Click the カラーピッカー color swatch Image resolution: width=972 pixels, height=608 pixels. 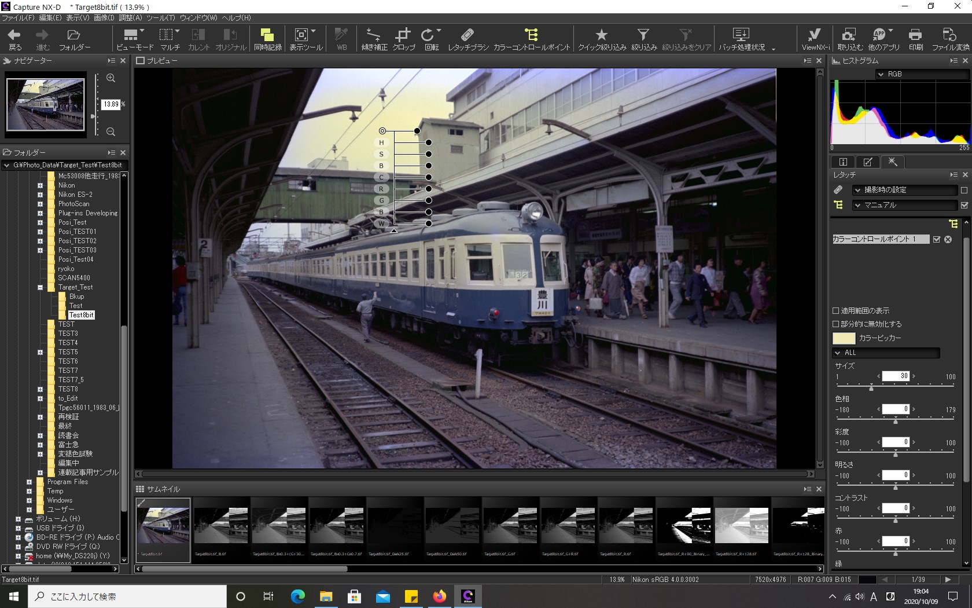point(844,338)
